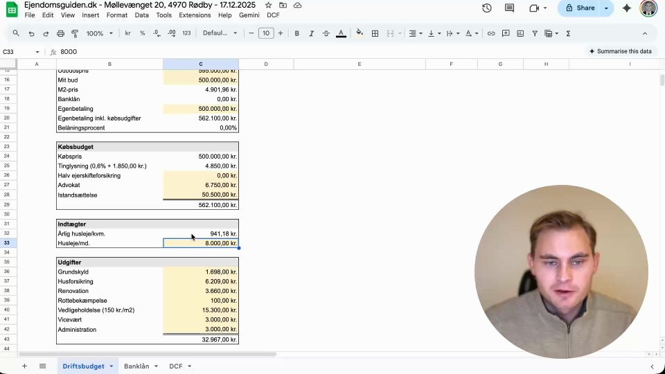Open the search menus magnifier tool
Screen dimensions: 665x374
(x=16, y=33)
